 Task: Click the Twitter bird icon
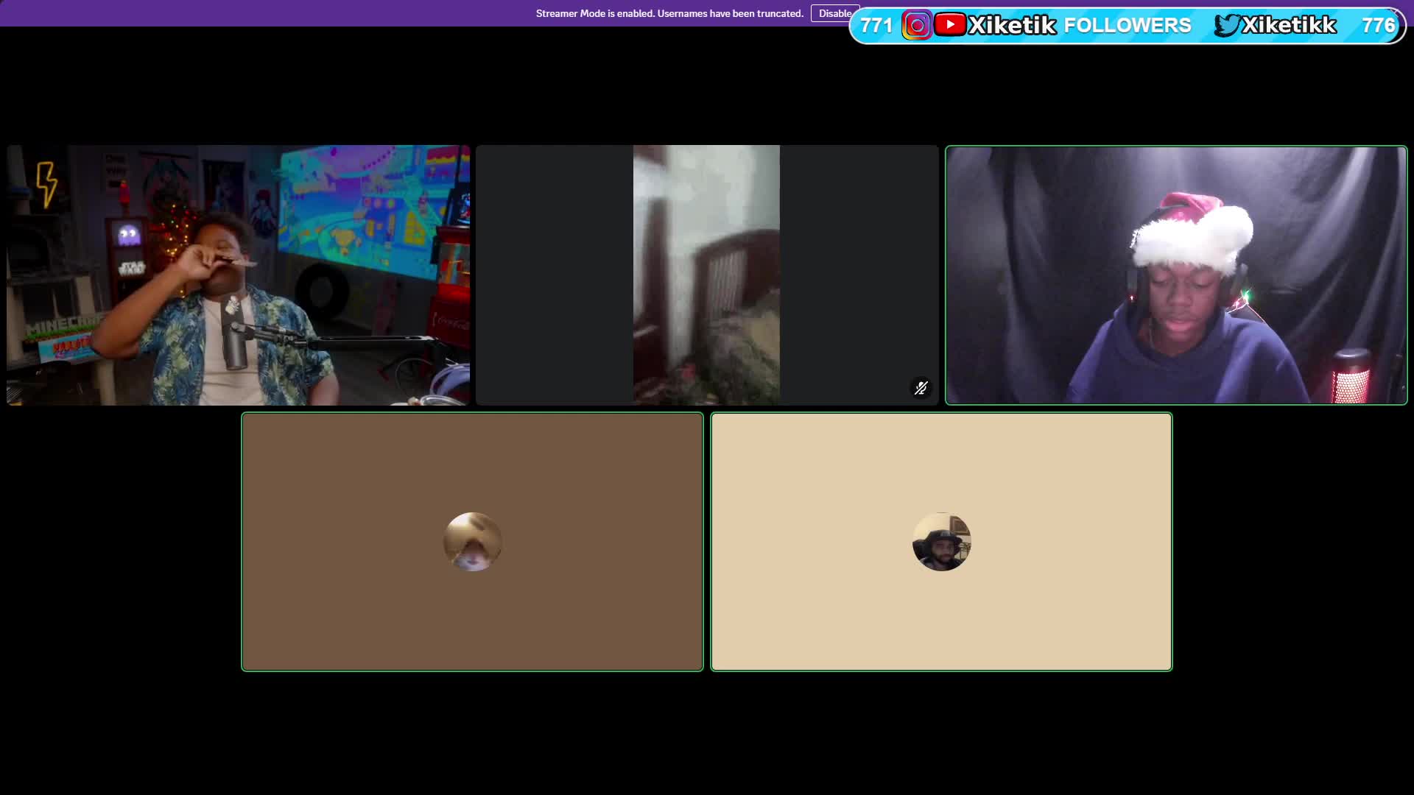pos(1228,25)
